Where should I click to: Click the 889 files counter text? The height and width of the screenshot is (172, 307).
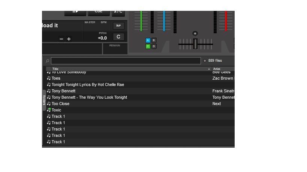215,61
